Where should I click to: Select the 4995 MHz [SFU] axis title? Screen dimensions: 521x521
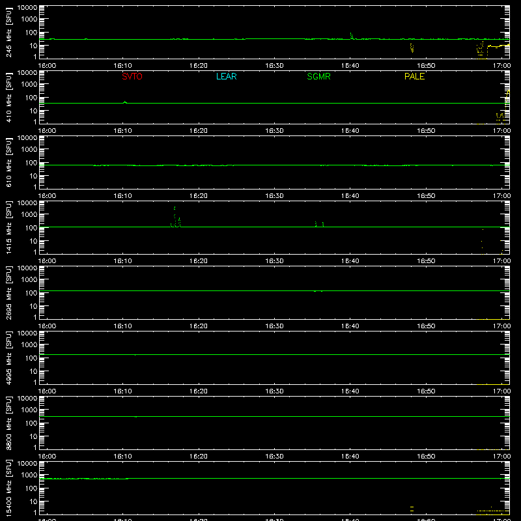[x=8, y=358]
